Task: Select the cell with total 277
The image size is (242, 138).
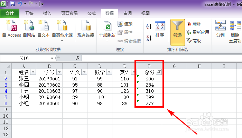Action: (149, 103)
